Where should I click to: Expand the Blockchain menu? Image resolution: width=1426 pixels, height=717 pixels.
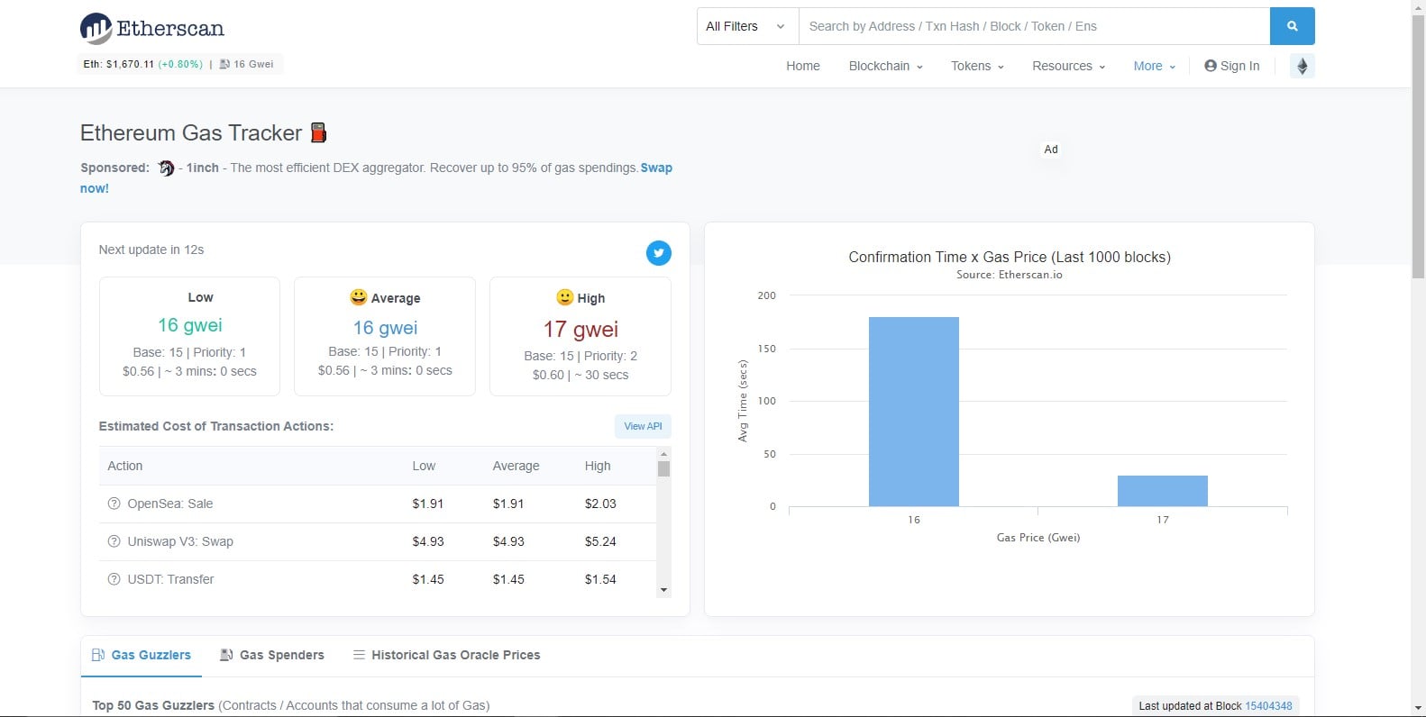coord(885,66)
